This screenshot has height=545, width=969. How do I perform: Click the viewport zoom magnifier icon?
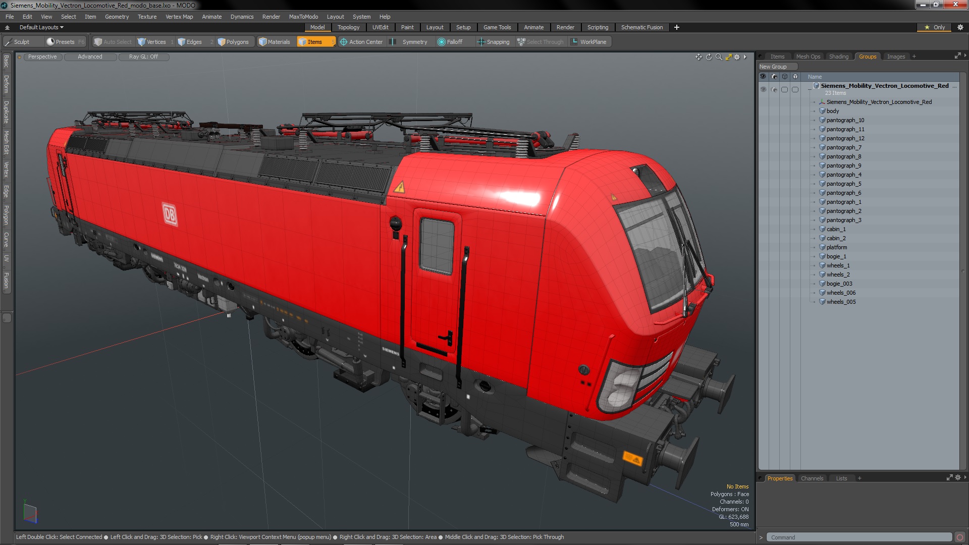click(x=719, y=57)
